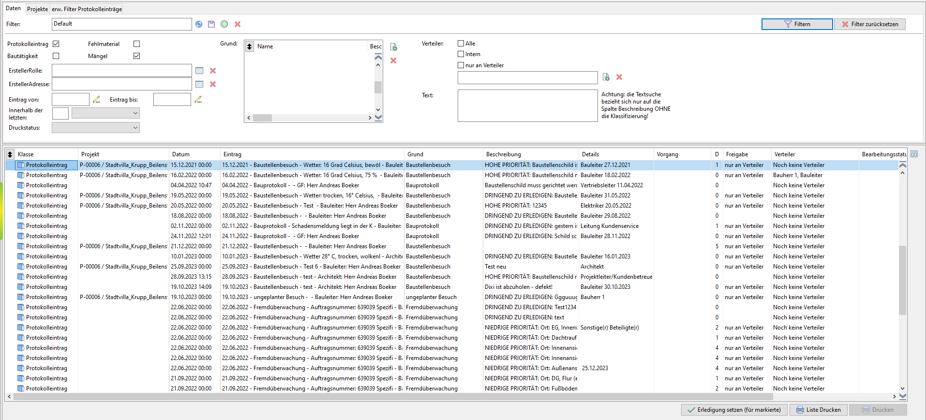Open the lookup table for ErstellerAdresse
This screenshot has width=926, height=420.
pyautogui.click(x=199, y=84)
